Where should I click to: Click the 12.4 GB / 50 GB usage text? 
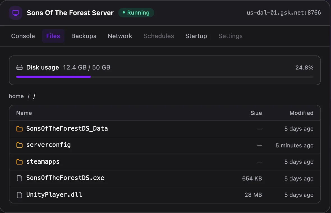[87, 68]
